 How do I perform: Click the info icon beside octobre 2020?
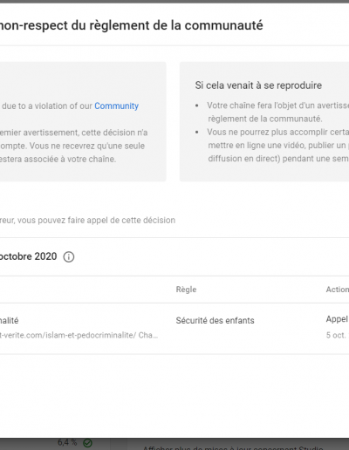(69, 257)
